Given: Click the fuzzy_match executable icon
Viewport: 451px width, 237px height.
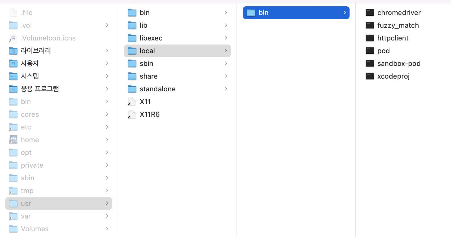Looking at the screenshot, I should pyautogui.click(x=370, y=25).
